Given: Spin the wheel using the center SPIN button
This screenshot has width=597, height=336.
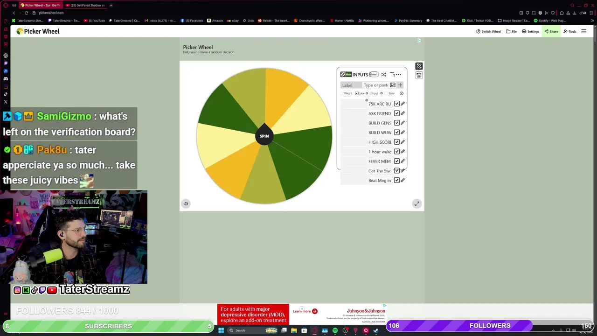Looking at the screenshot, I should coord(264,136).
